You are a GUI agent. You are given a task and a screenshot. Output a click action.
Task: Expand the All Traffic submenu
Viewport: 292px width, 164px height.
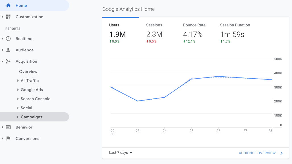tap(18, 81)
